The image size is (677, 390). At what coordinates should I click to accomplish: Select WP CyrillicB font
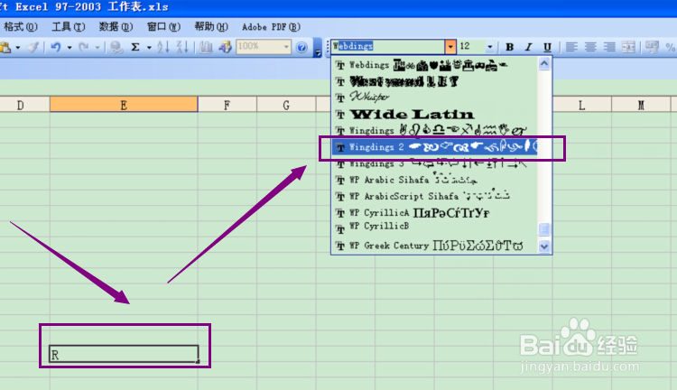[435, 228]
